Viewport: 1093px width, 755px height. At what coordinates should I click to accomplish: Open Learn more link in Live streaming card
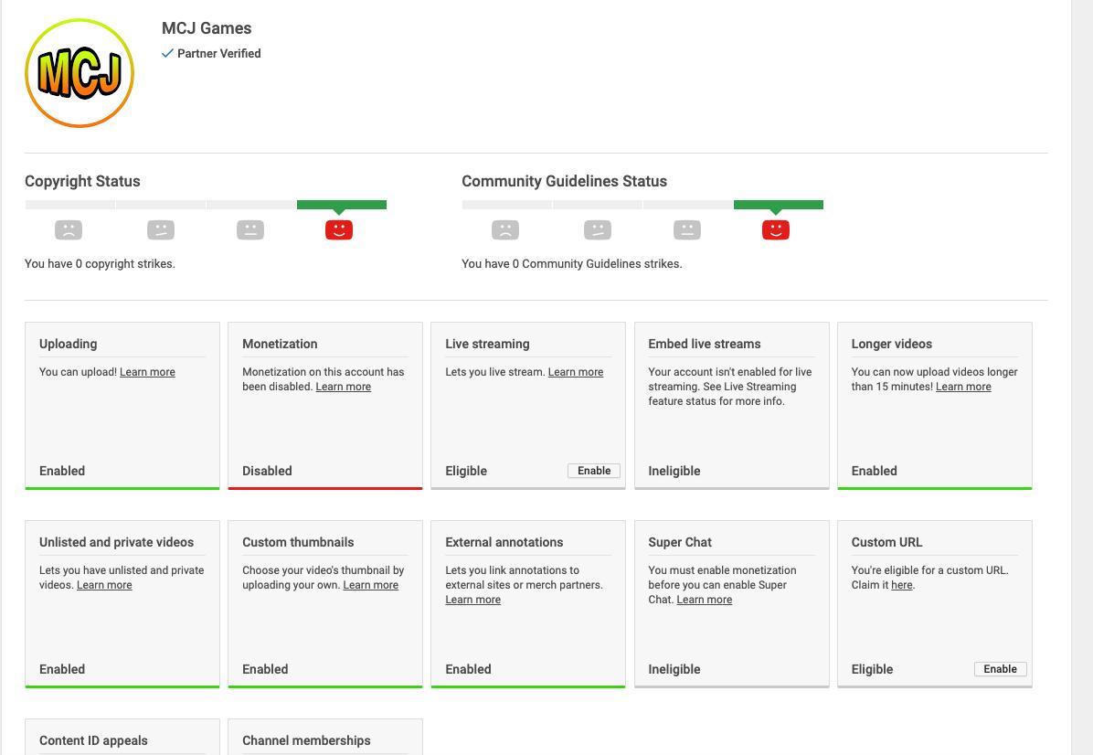pos(576,372)
